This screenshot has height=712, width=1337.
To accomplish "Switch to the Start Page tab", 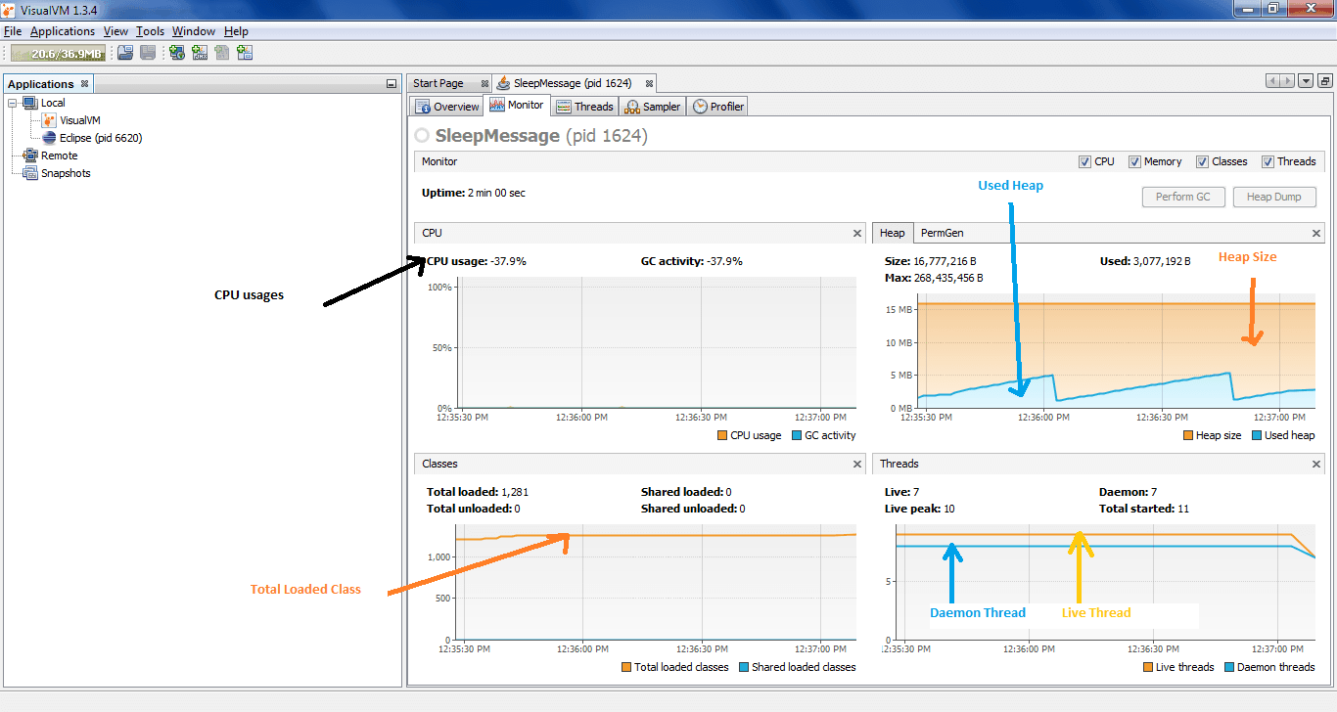I will 438,83.
